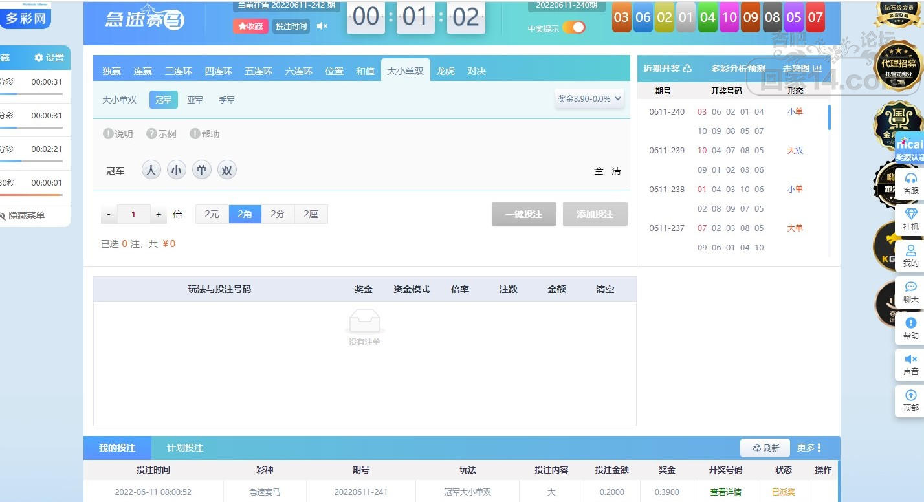The height and width of the screenshot is (502, 924).
Task: Click 查看详情 link in bet record
Action: (725, 492)
